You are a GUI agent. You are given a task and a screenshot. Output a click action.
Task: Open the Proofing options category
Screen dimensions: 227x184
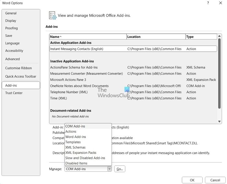(x=11, y=28)
